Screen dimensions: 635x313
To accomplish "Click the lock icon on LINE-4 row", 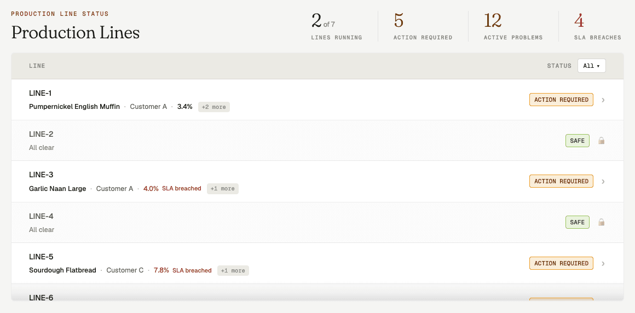I will pyautogui.click(x=602, y=222).
